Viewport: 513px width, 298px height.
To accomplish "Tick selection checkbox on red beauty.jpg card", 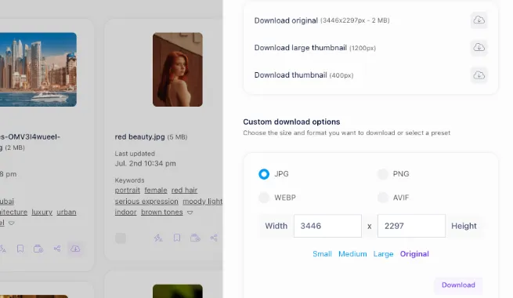I will 121,238.
